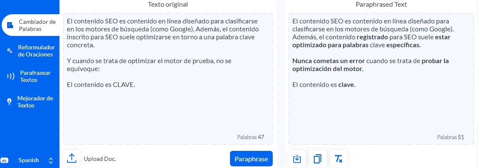This screenshot has width=478, height=168.
Task: Click the bold word 'registrado' in output
Action: (x=371, y=38)
